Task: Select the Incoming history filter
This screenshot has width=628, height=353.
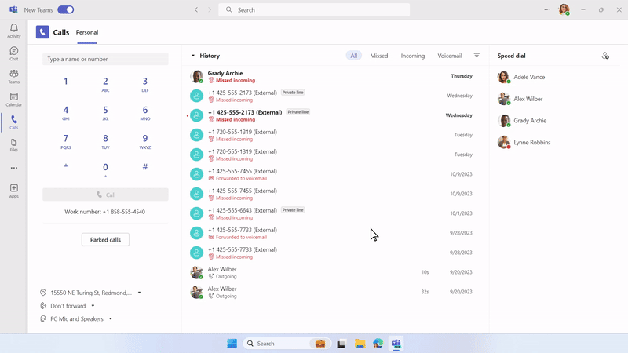Action: tap(413, 56)
